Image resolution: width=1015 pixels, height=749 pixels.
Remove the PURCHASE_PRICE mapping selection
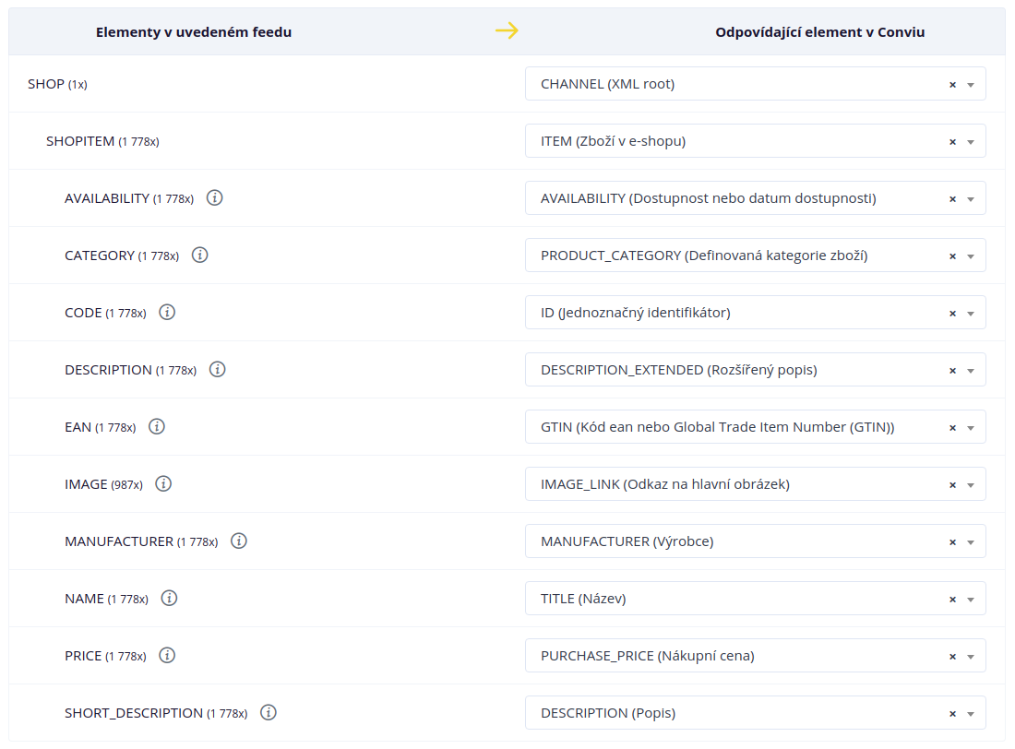[952, 657]
